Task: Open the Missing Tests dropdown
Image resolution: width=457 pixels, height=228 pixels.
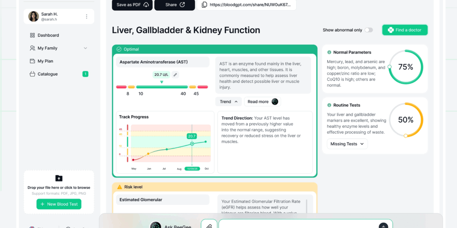Action: [347, 144]
